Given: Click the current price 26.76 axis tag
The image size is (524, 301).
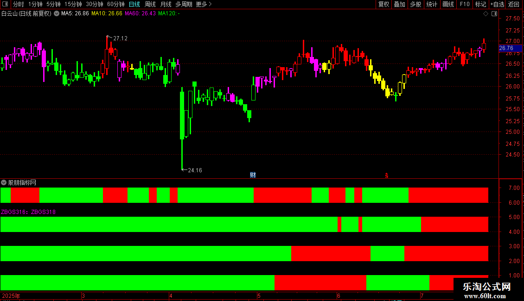Looking at the screenshot, I should pyautogui.click(x=510, y=48).
